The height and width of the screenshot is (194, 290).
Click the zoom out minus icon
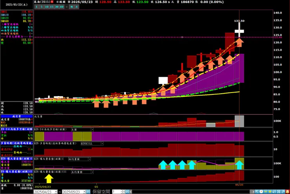266,192
